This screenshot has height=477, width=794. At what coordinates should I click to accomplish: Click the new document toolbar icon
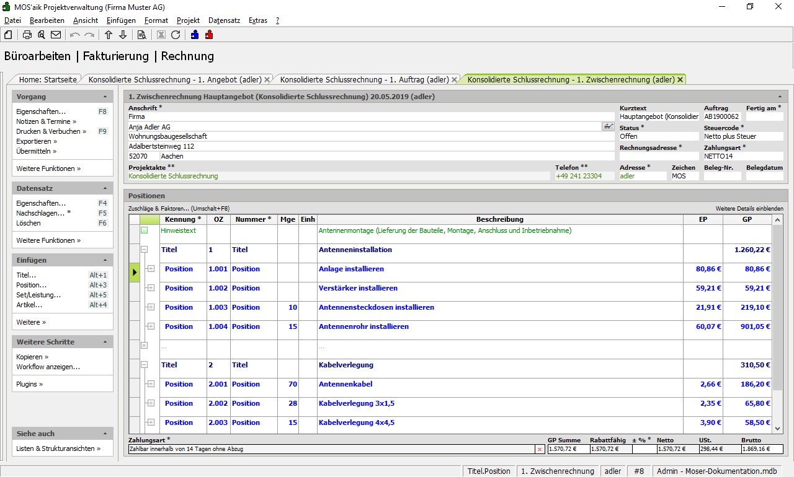[8, 35]
